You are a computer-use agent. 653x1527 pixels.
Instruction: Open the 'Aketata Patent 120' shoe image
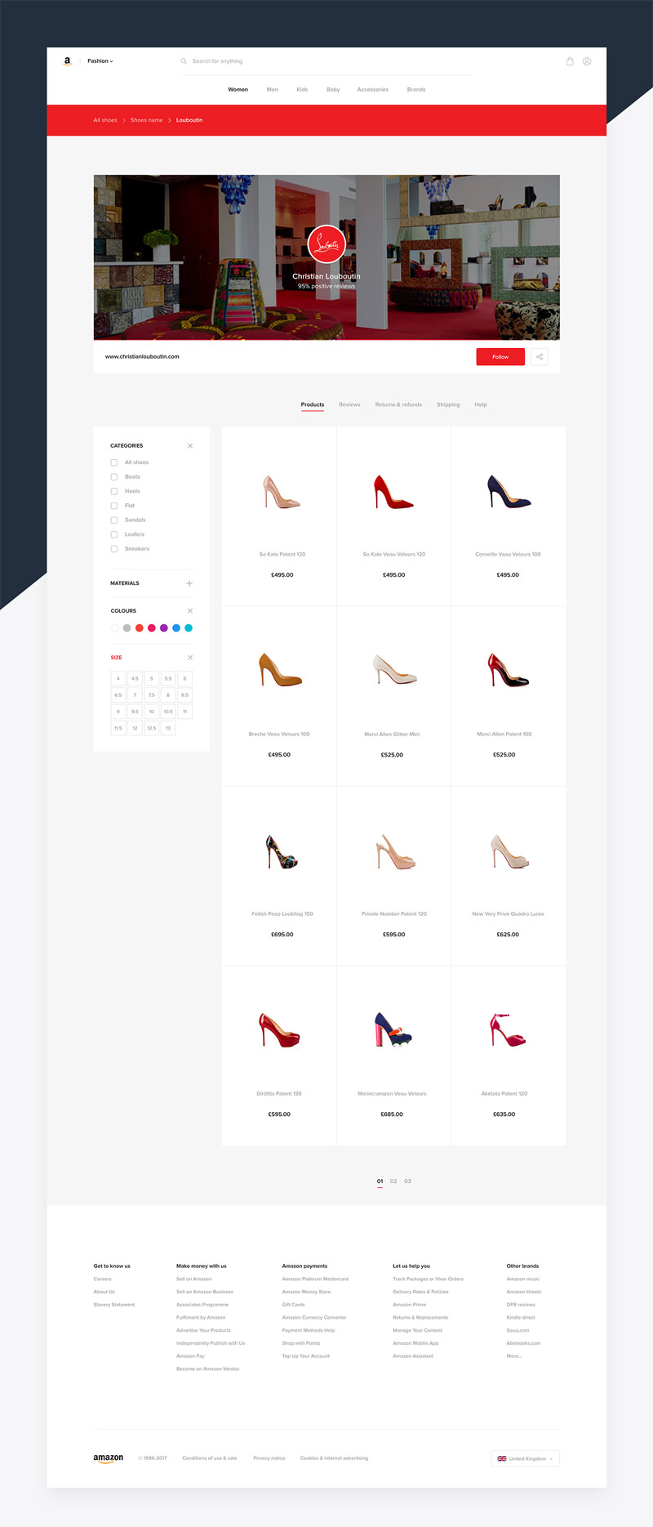point(507,1030)
